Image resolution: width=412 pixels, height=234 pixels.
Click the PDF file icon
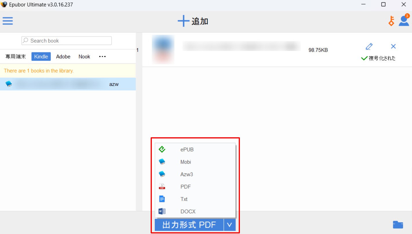click(x=162, y=187)
